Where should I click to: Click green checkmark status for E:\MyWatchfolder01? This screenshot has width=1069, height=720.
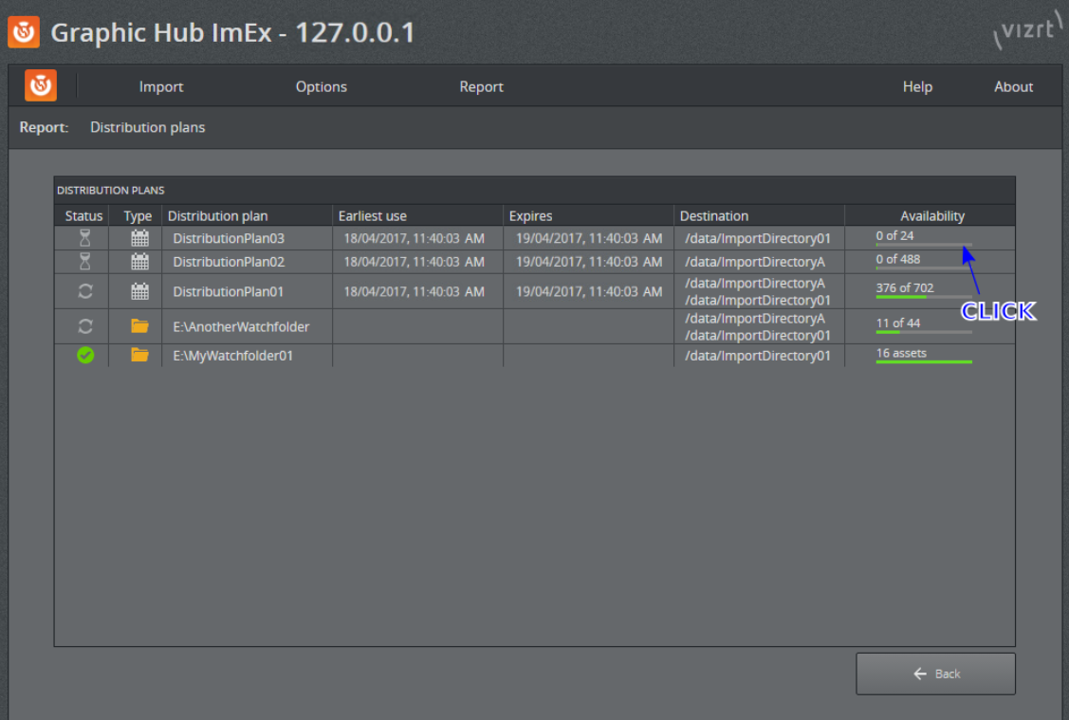coord(85,355)
